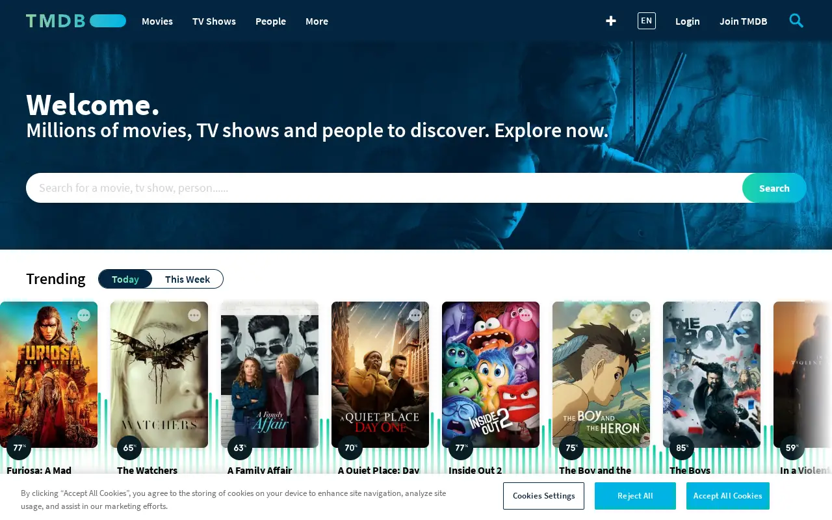Open The Boy and the Heron poster
Screen dimensions: 832x520
point(601,374)
